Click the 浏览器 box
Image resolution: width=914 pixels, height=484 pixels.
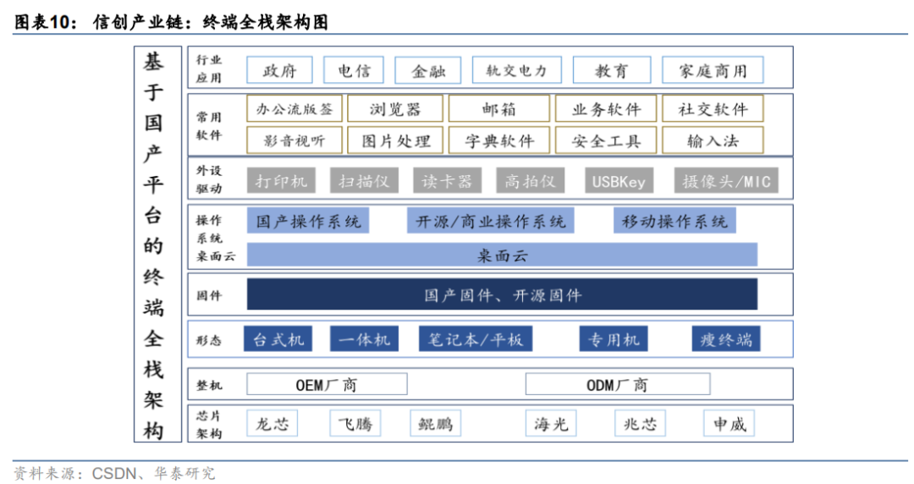click(395, 109)
